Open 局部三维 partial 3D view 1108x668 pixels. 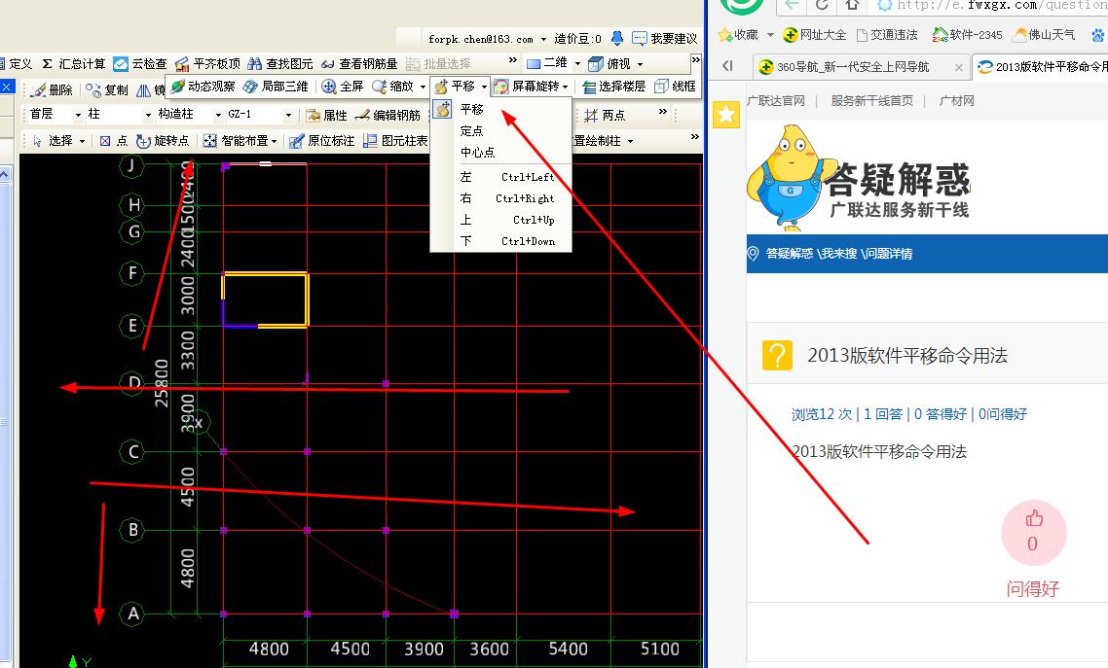[277, 87]
